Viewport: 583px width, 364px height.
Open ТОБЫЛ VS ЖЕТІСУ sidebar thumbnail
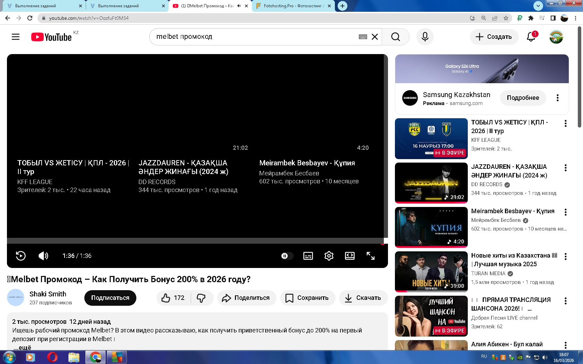[x=431, y=139]
